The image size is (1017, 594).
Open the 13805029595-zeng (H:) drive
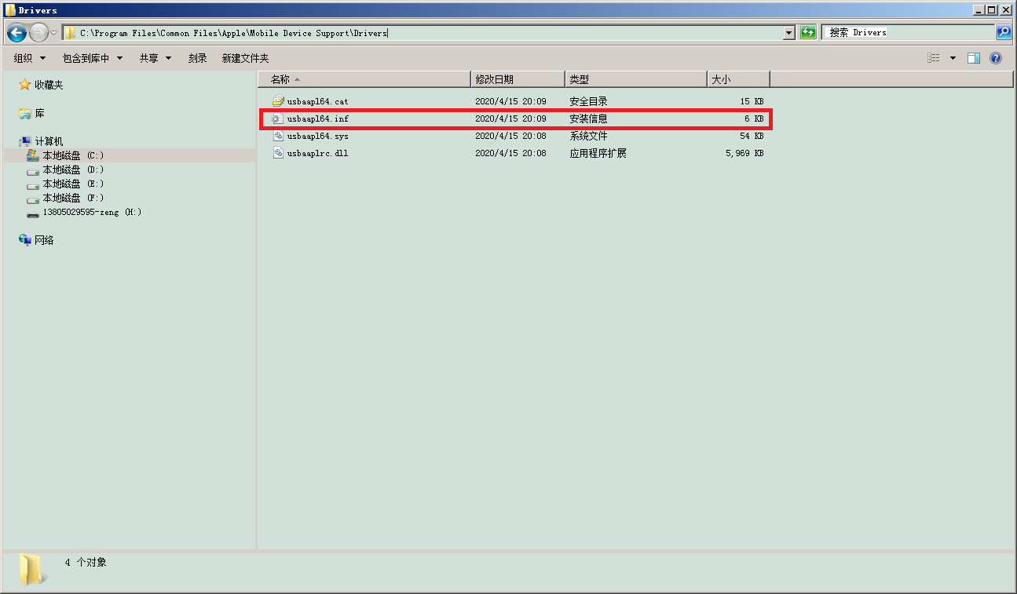[92, 213]
